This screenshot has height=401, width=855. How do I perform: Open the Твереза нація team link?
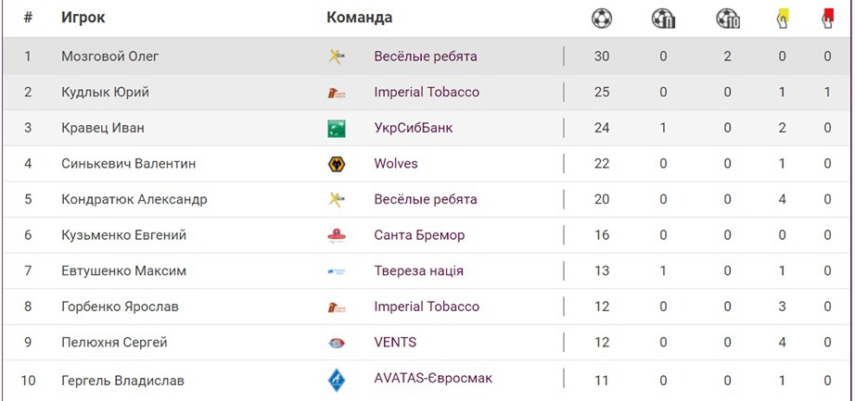(418, 271)
